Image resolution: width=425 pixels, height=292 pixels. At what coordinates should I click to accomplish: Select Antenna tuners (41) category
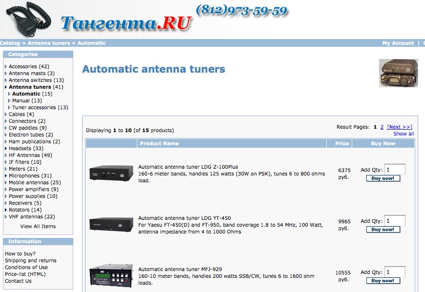[36, 87]
